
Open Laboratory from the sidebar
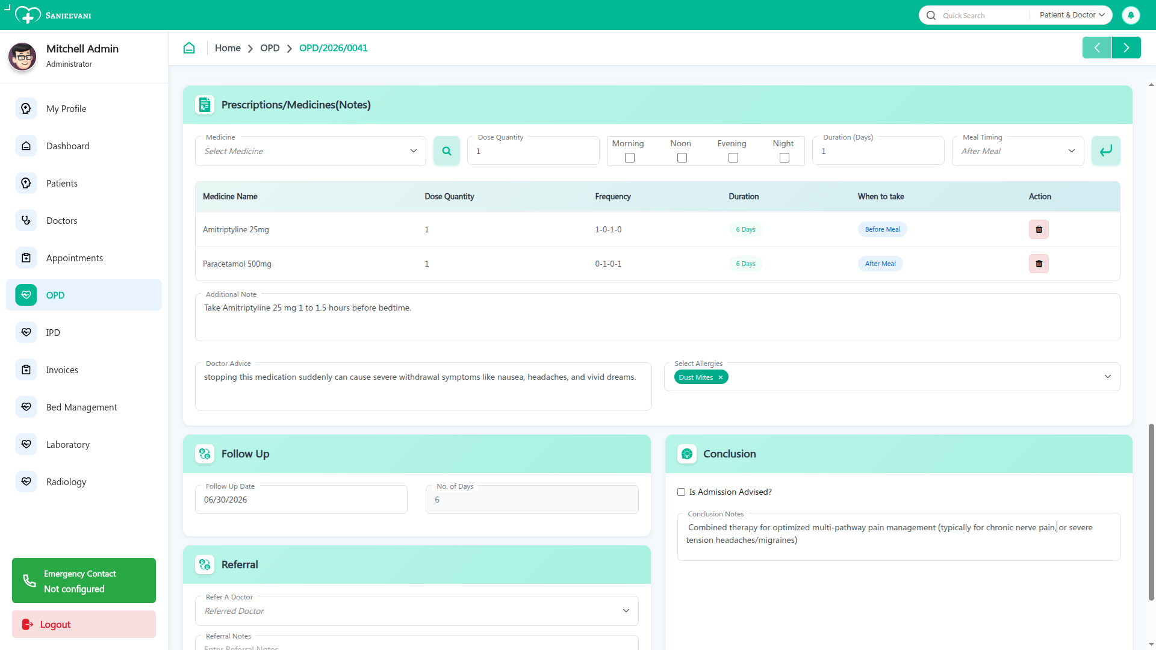click(x=68, y=445)
